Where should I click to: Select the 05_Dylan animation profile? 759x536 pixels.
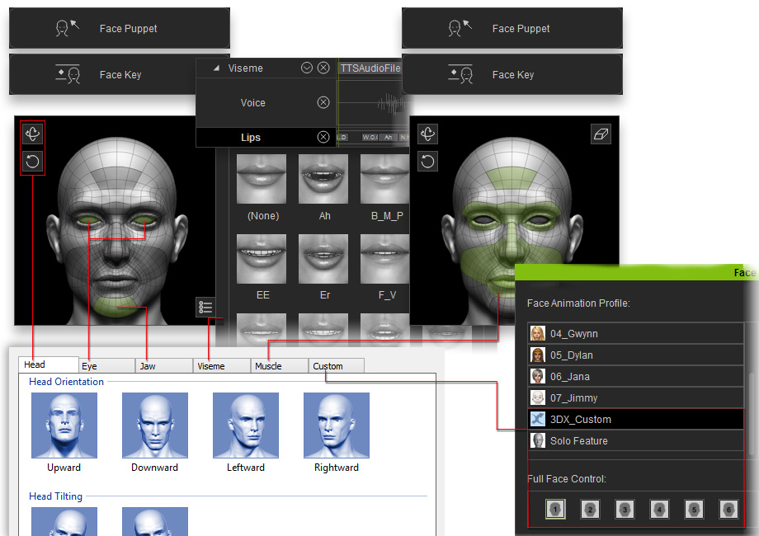click(x=635, y=355)
